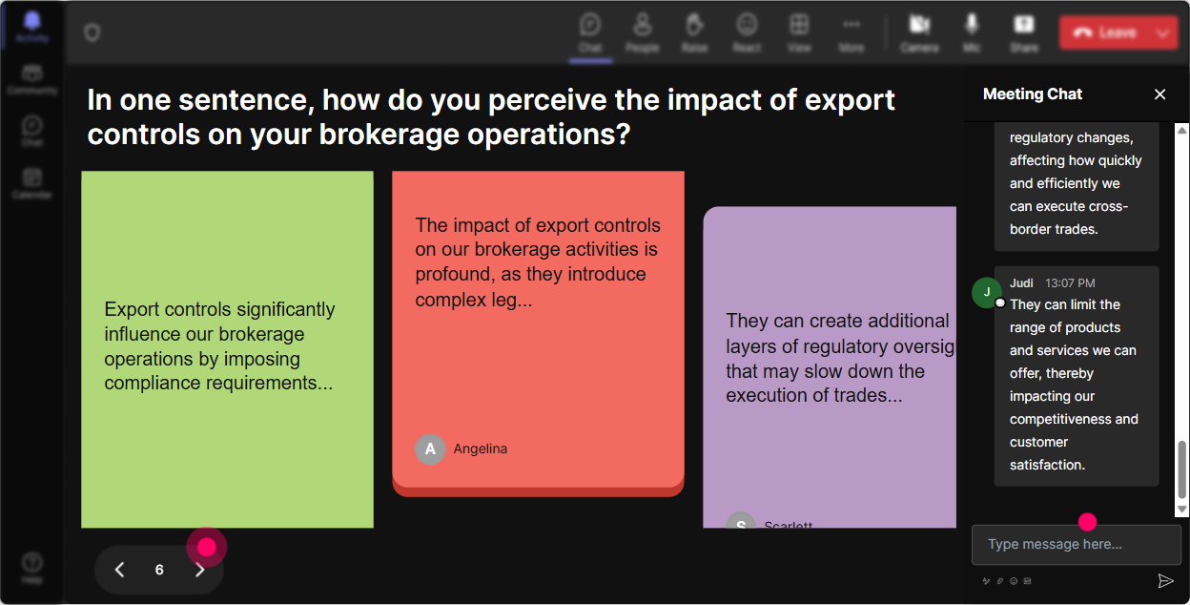Viewport: 1190px width, 605px height.
Task: Open the emoji picker in chat composer
Action: click(x=1014, y=580)
